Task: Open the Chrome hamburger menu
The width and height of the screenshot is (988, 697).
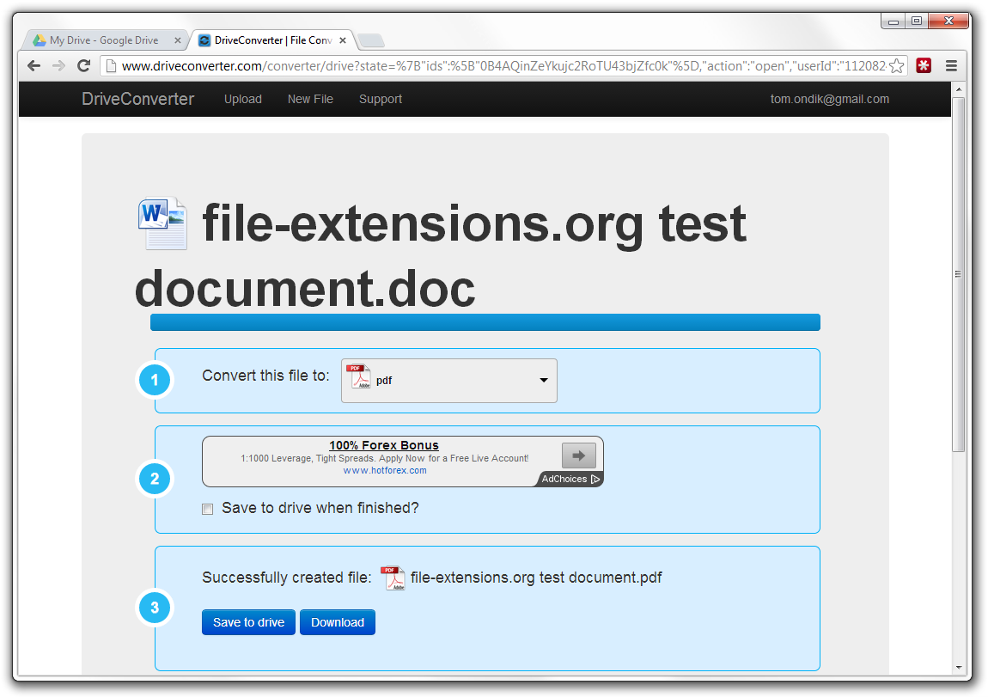Action: (x=951, y=65)
